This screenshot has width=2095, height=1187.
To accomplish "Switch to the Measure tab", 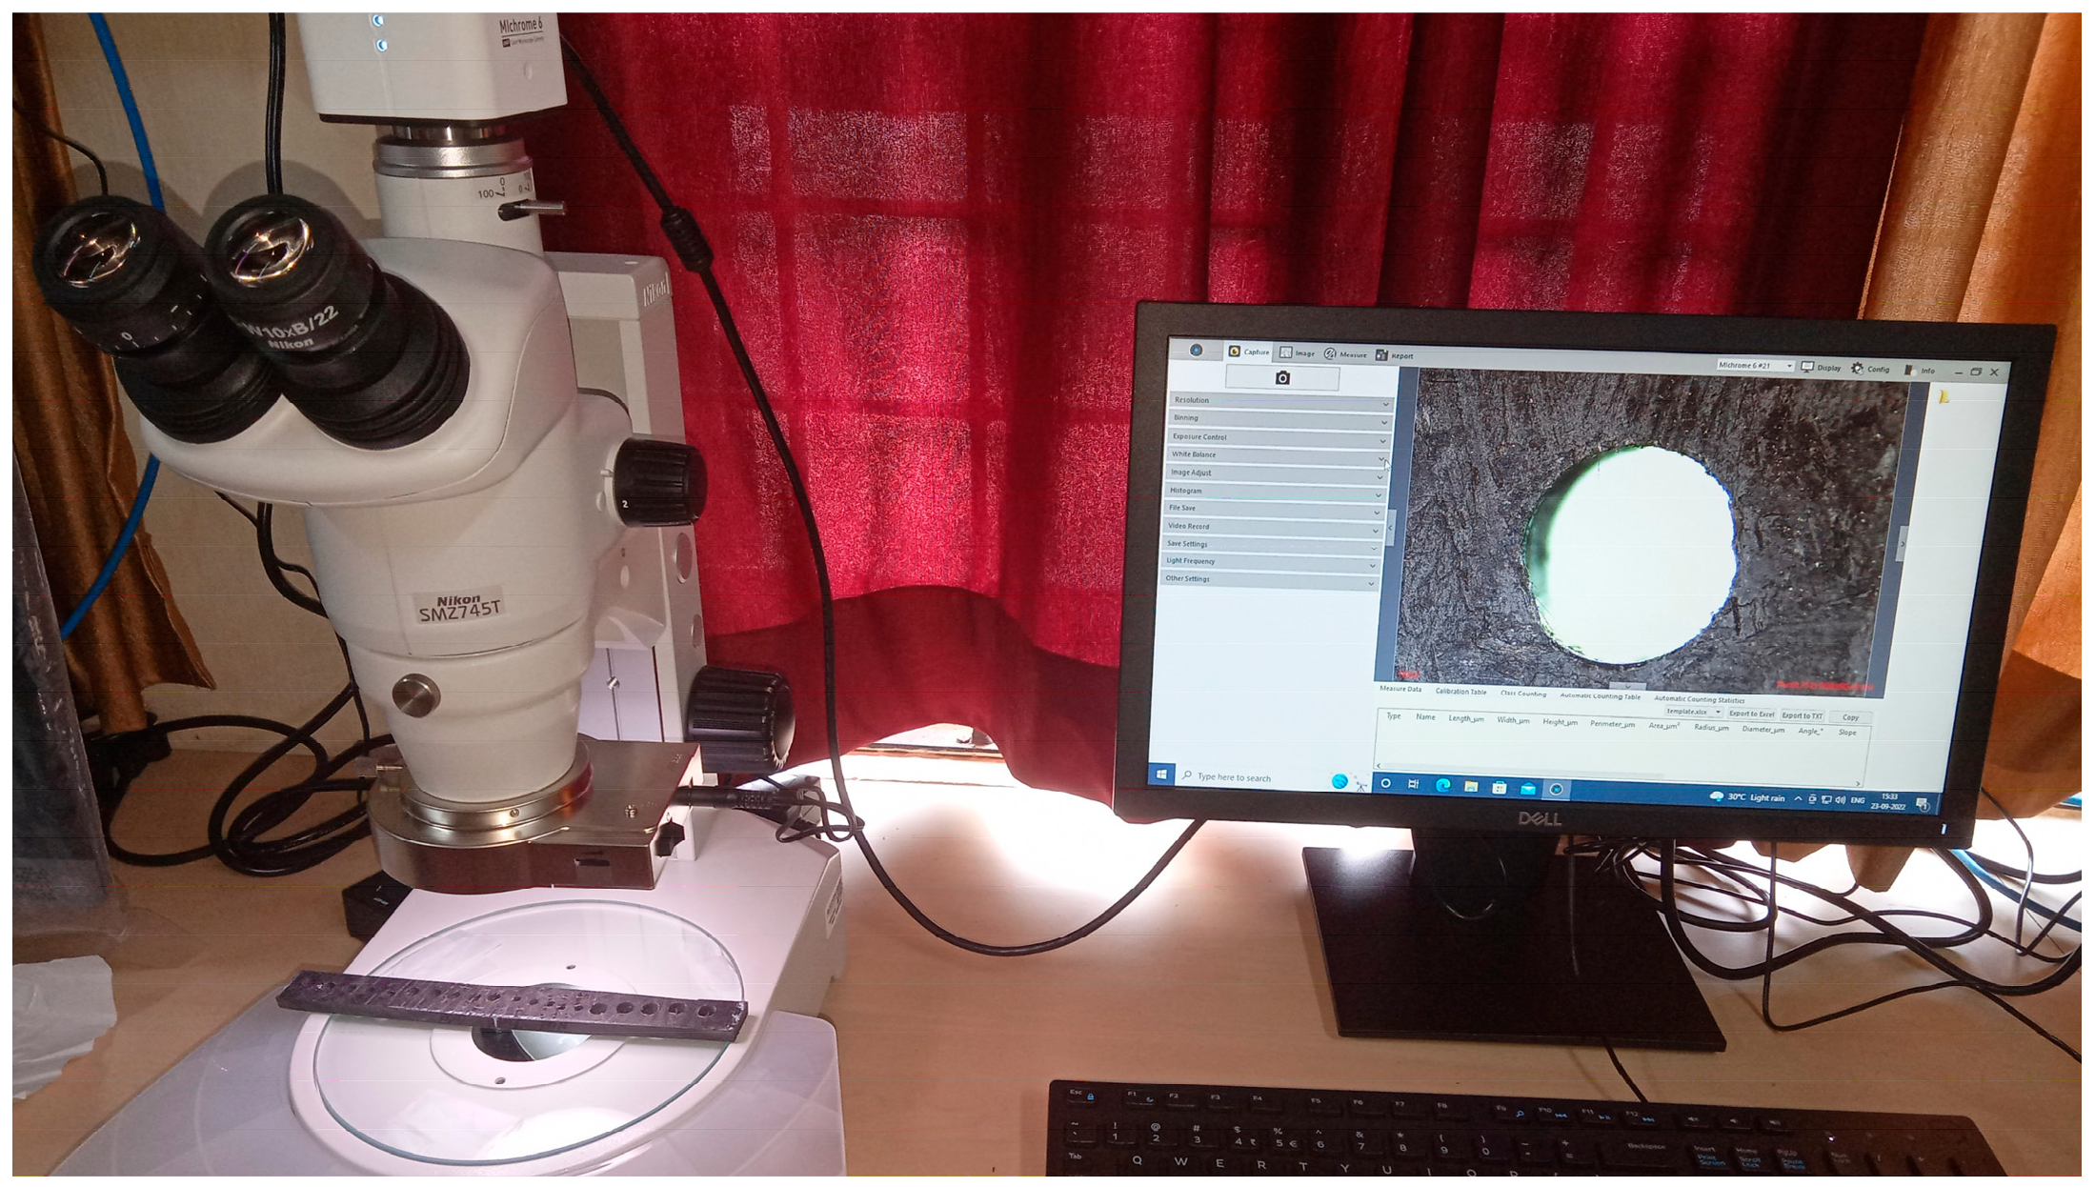I will (x=1345, y=354).
